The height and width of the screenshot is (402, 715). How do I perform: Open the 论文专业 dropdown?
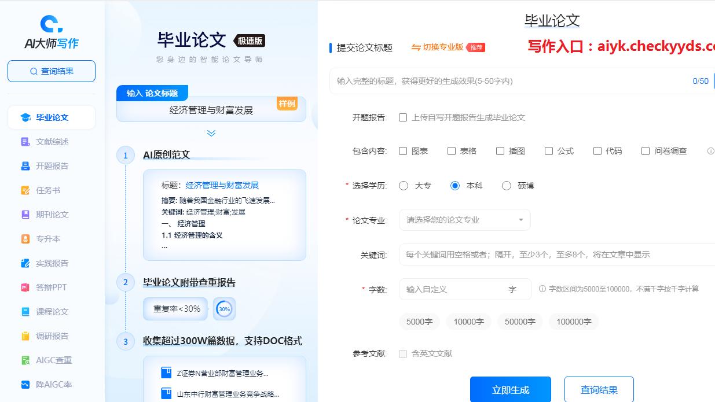coord(464,220)
